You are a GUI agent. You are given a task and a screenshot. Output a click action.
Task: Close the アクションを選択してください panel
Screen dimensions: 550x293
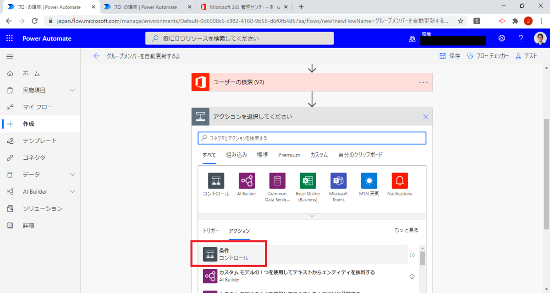(426, 117)
